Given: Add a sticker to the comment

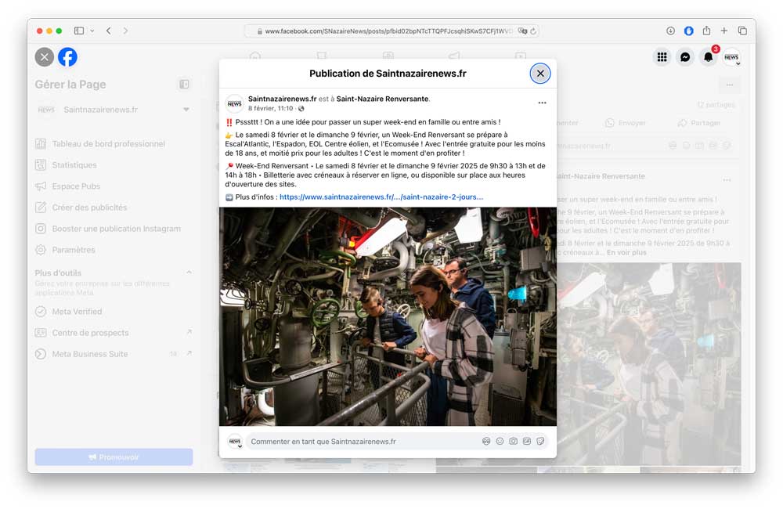Looking at the screenshot, I should pos(540,442).
